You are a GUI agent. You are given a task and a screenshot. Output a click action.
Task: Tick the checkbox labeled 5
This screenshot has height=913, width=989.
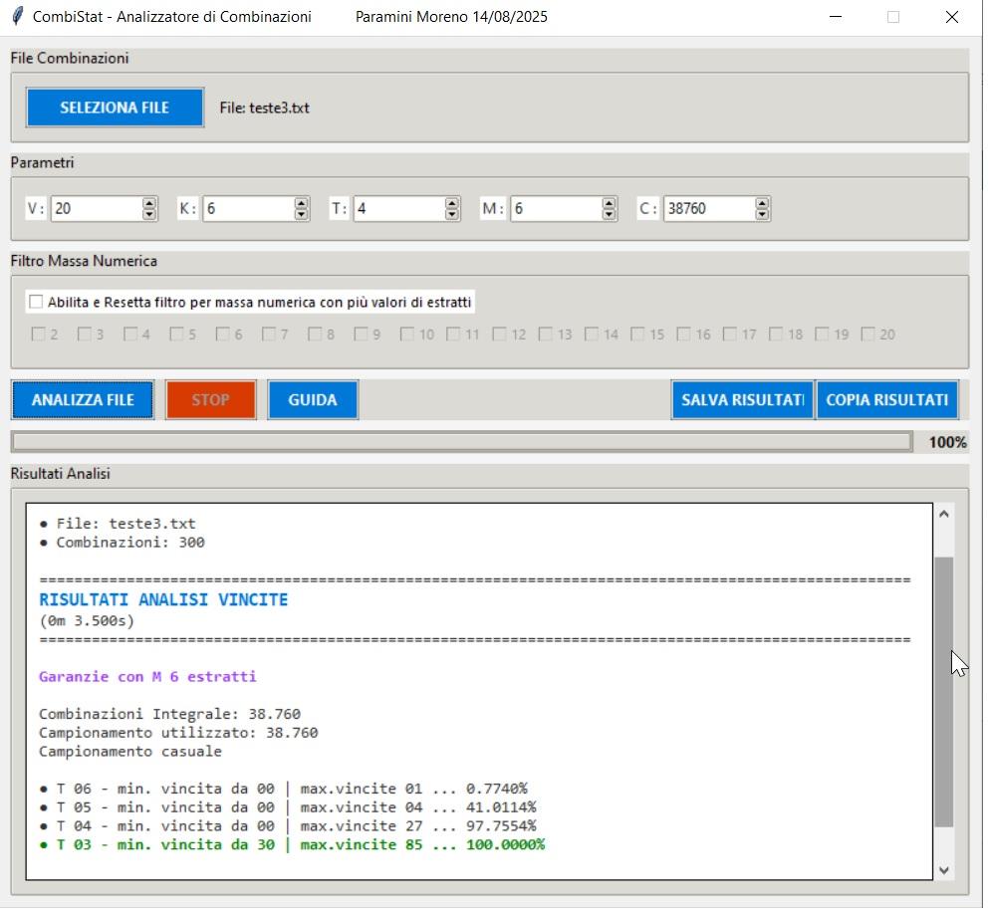(176, 336)
